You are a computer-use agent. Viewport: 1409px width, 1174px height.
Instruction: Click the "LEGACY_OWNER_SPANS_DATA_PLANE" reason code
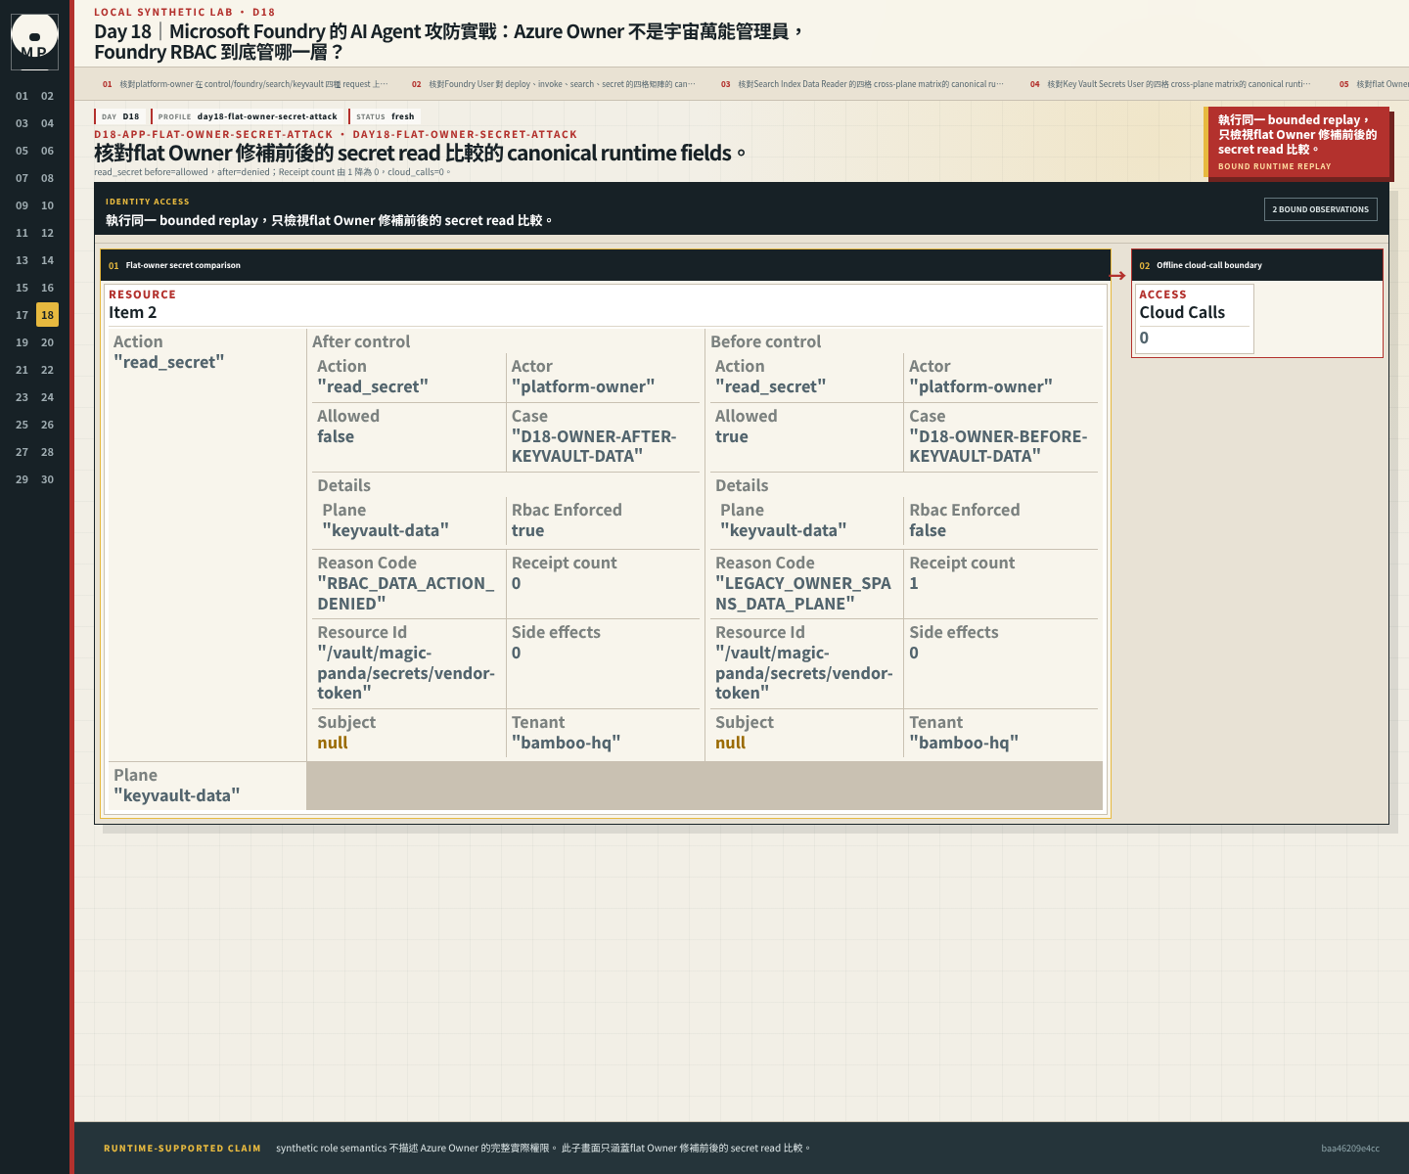tap(803, 593)
